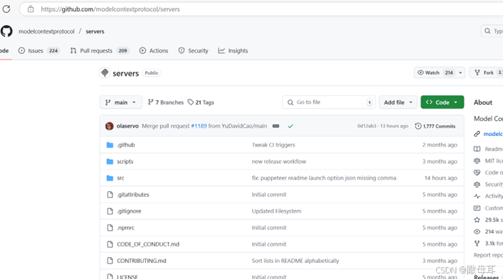The width and height of the screenshot is (503, 279).
Task: Click the fork icon next to 3.1k
Action: tap(477, 243)
